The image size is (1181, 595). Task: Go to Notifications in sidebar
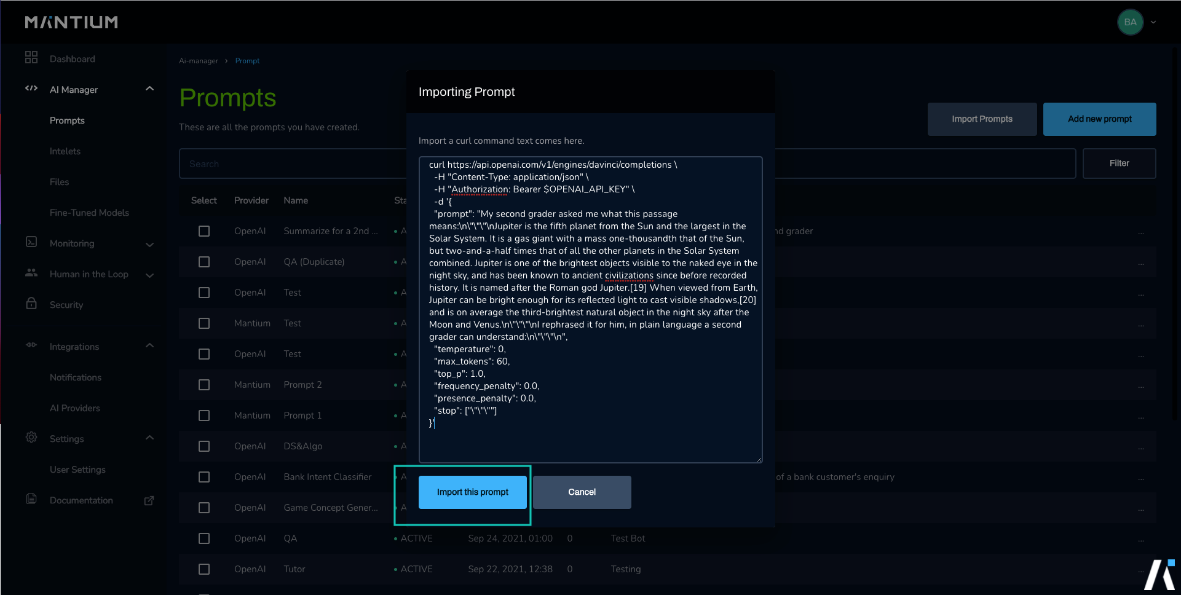[x=76, y=377]
